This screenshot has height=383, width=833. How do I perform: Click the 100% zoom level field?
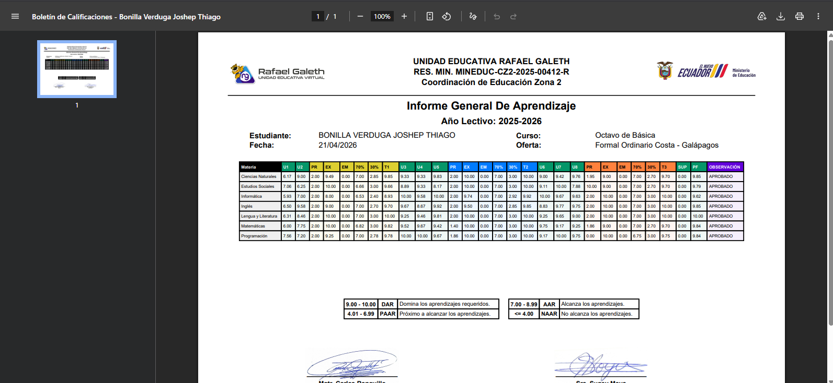tap(382, 17)
